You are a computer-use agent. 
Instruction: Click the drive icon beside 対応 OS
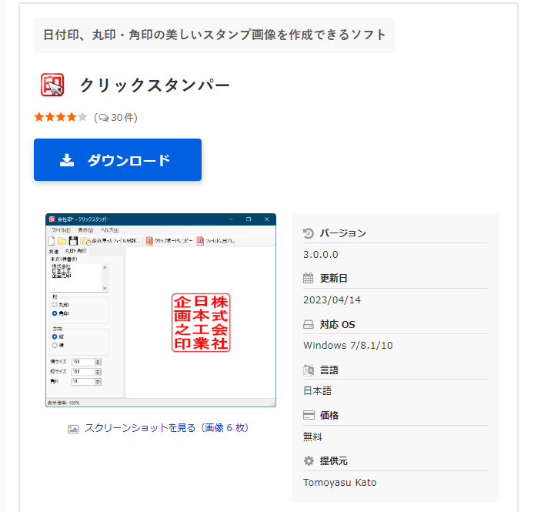click(309, 324)
